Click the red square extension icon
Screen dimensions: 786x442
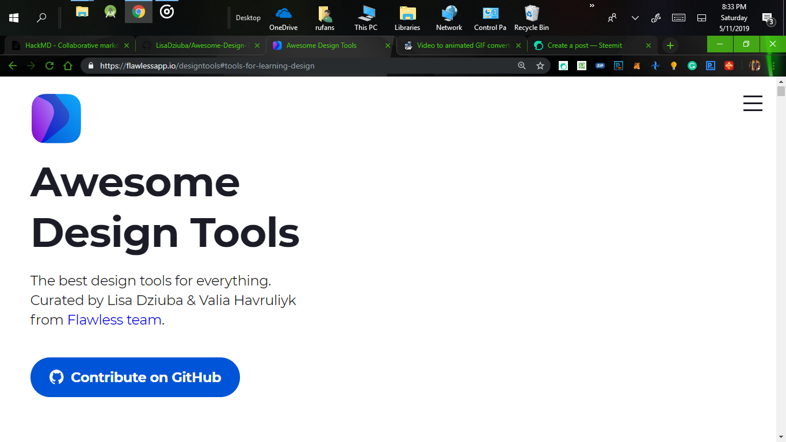coord(729,66)
